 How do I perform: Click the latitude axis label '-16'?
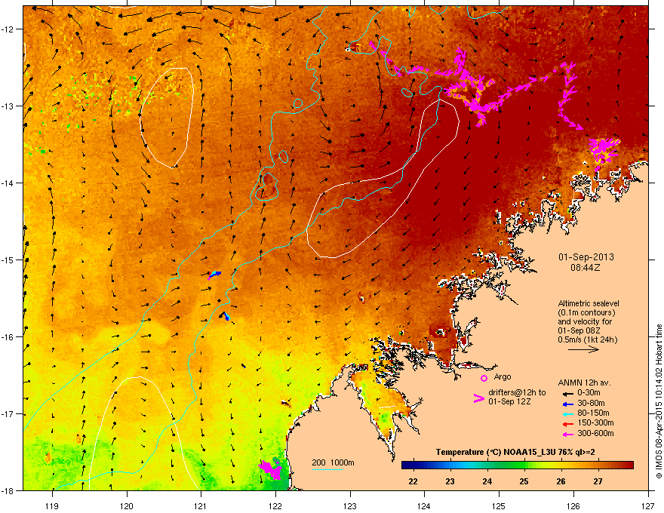8,337
